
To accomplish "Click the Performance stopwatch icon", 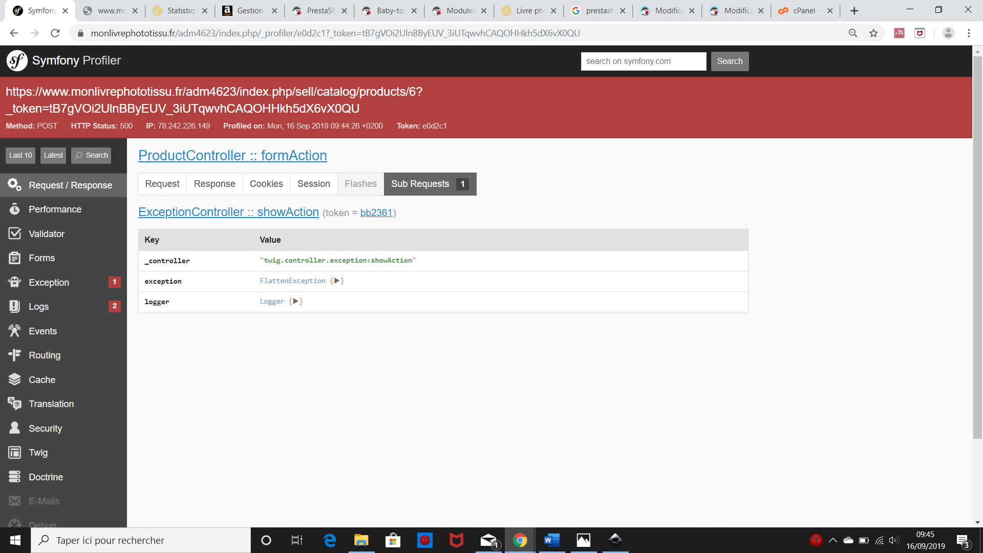I will point(14,209).
